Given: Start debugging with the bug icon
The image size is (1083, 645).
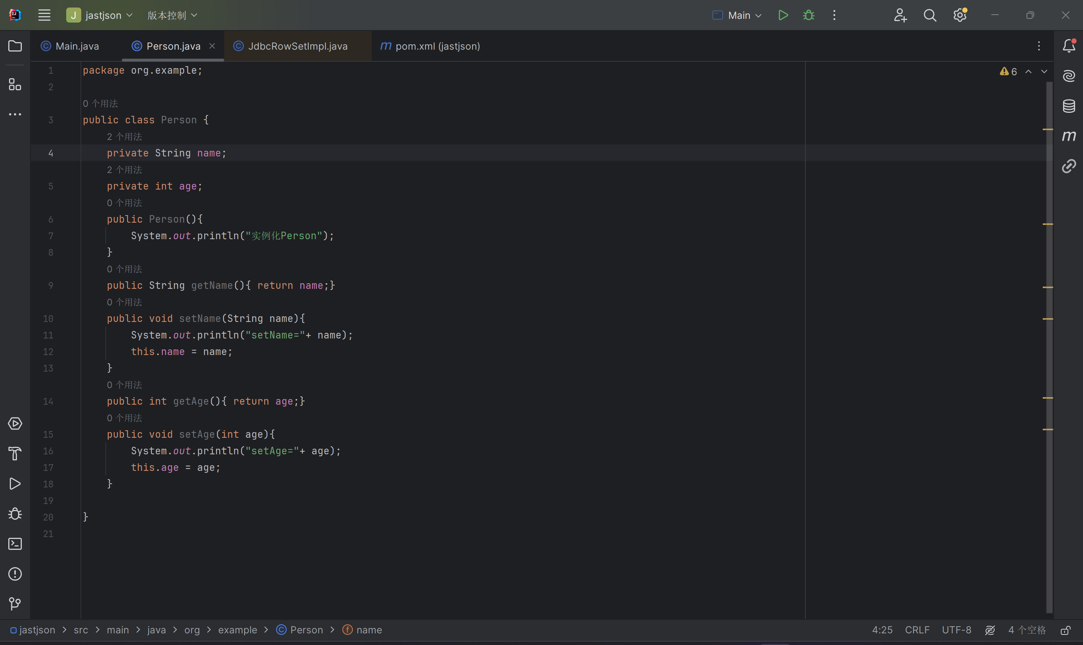Looking at the screenshot, I should coord(808,15).
